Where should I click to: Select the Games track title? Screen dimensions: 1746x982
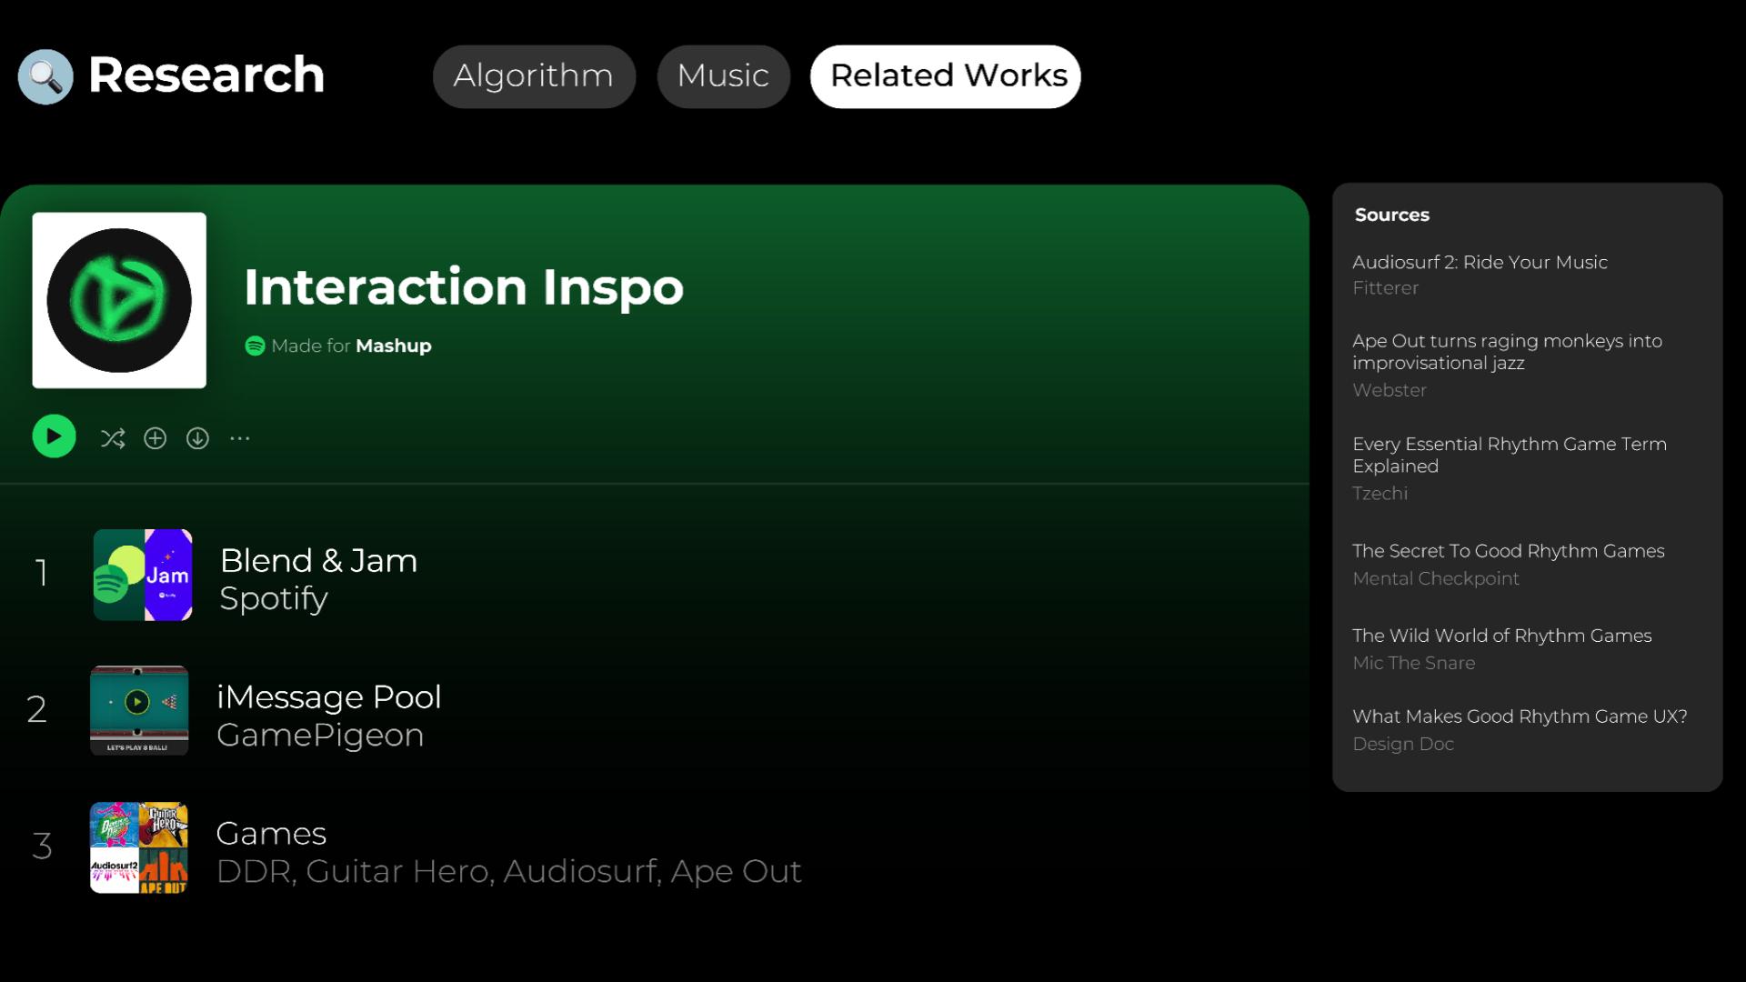(271, 833)
